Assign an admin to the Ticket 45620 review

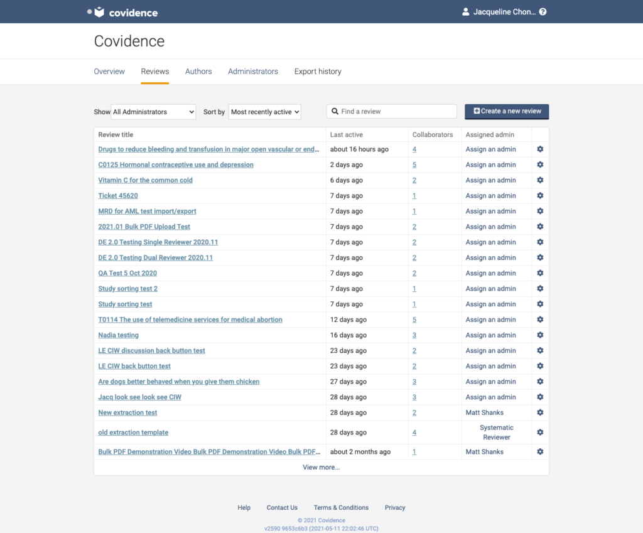[491, 196]
